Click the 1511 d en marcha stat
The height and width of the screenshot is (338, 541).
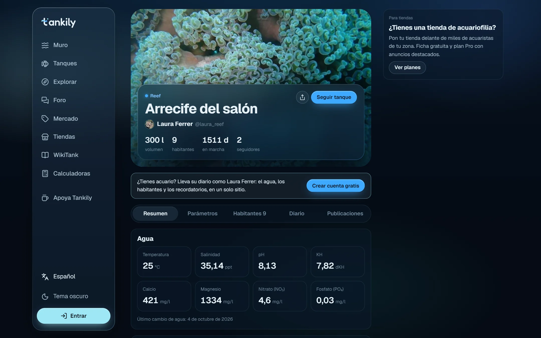click(215, 144)
